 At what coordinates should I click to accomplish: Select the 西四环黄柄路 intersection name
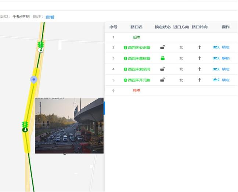coord(139,58)
